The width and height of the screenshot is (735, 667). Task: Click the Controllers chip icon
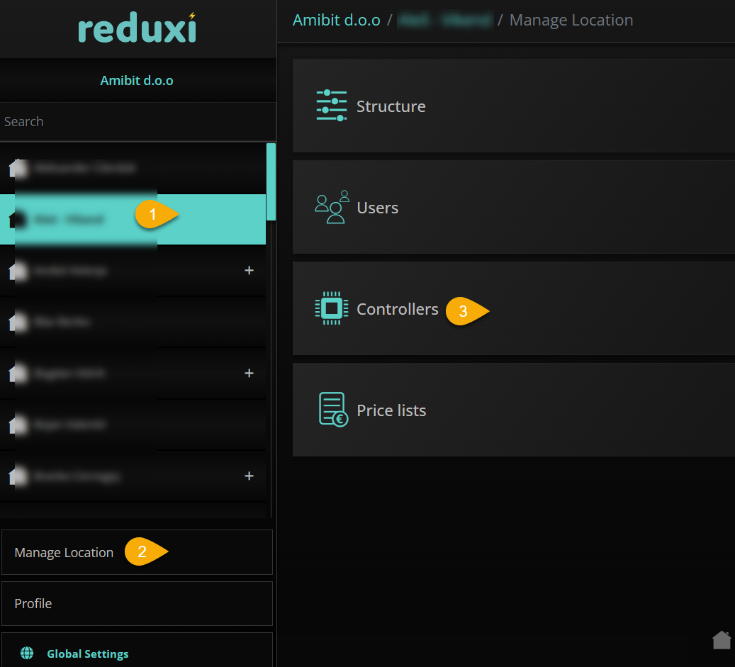coord(332,308)
